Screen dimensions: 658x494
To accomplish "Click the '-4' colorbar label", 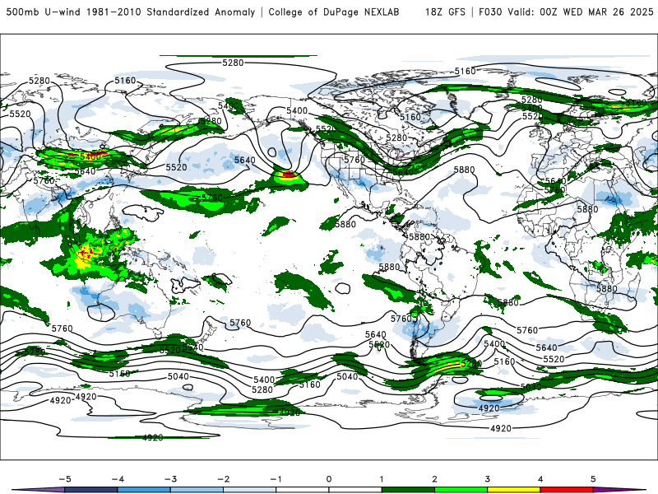I will (118, 479).
